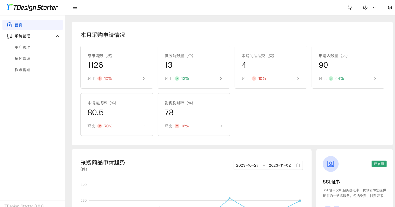The height and width of the screenshot is (207, 395).
Task: Toggle the sidebar hamburger menu
Action: coord(75,8)
